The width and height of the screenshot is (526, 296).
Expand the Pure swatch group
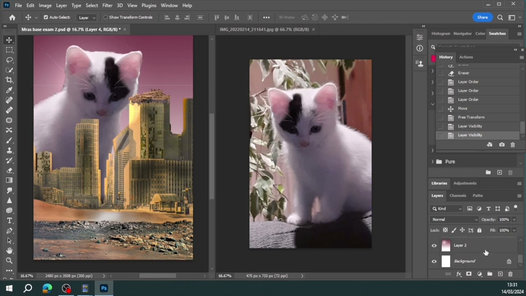coord(432,162)
